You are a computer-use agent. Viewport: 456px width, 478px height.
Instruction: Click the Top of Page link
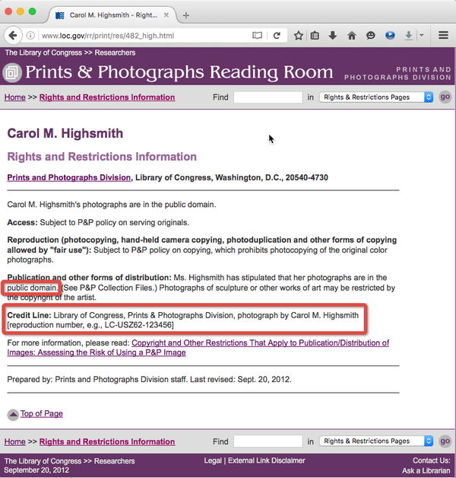[x=42, y=413]
